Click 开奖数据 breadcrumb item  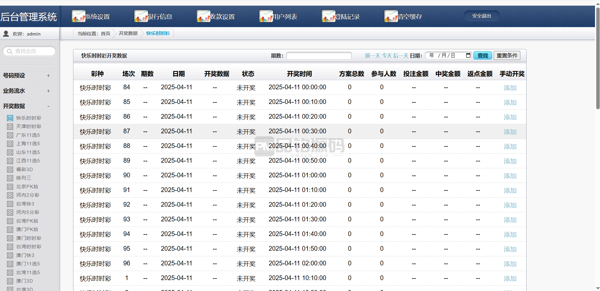128,33
